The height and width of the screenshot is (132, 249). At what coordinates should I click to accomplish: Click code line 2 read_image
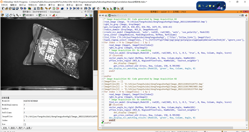point(156,22)
